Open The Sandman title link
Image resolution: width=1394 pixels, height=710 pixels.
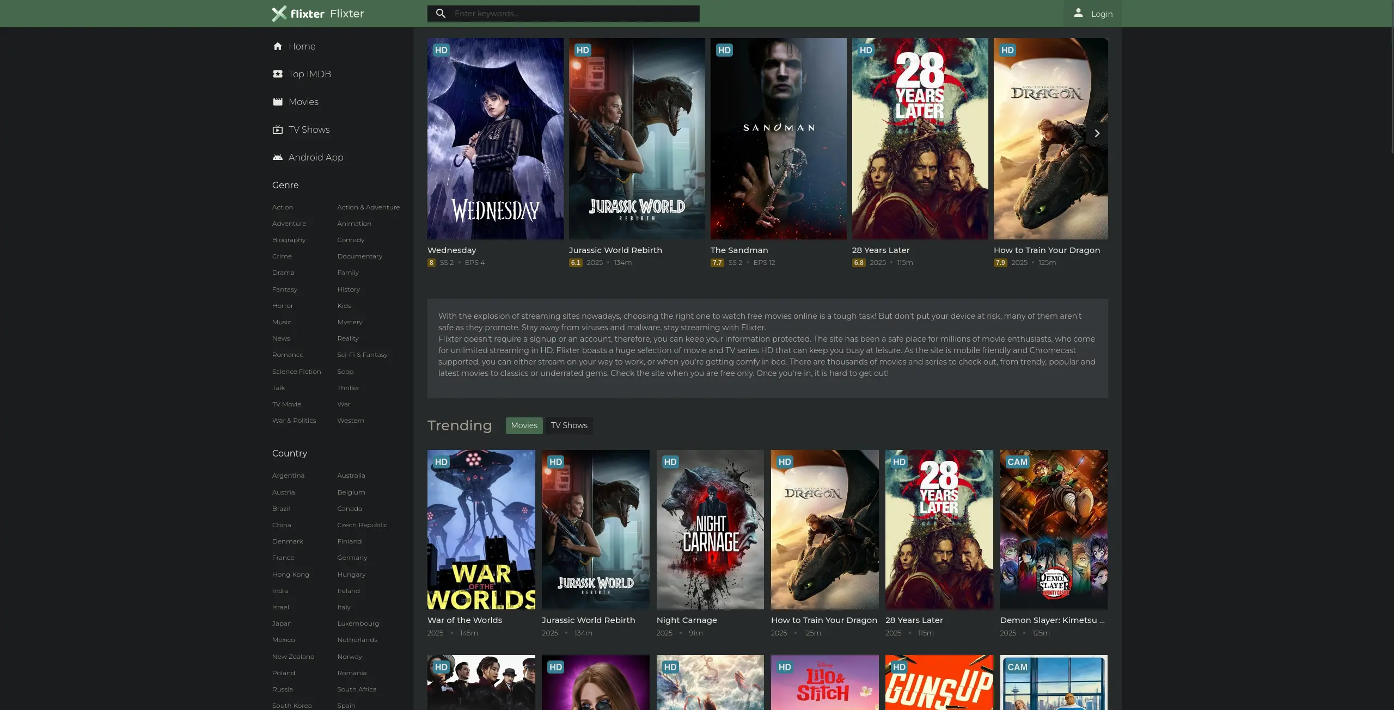point(739,250)
